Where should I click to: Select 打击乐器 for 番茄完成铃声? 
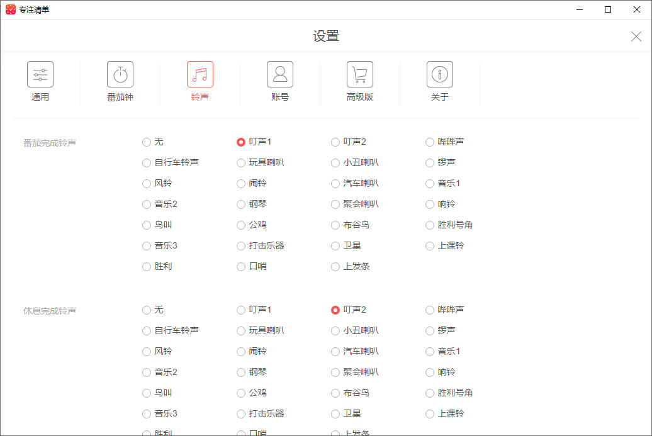coord(241,246)
